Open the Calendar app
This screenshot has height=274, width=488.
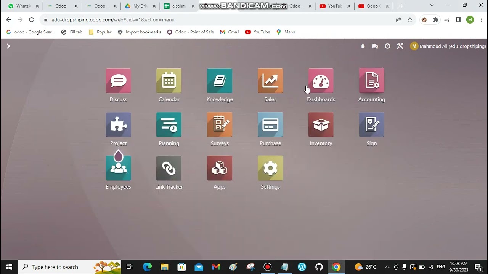(169, 81)
